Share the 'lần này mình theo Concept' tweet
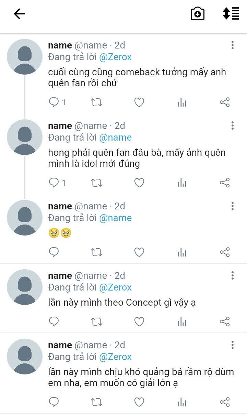247x415 pixels. [x=225, y=321]
